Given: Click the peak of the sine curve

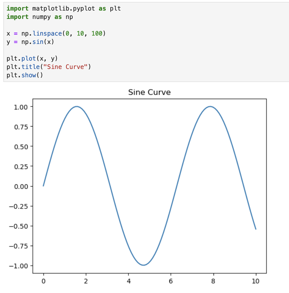Looking at the screenshot, I should coord(77,106).
